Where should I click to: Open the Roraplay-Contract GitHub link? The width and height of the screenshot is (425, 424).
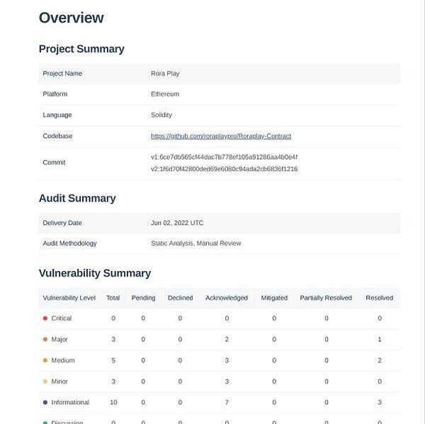(x=220, y=136)
